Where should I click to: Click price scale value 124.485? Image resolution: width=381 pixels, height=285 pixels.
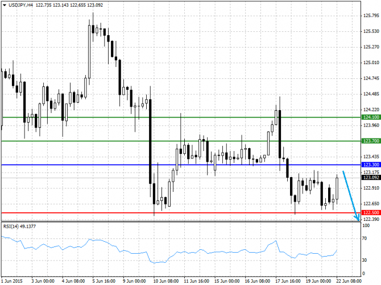(371, 94)
